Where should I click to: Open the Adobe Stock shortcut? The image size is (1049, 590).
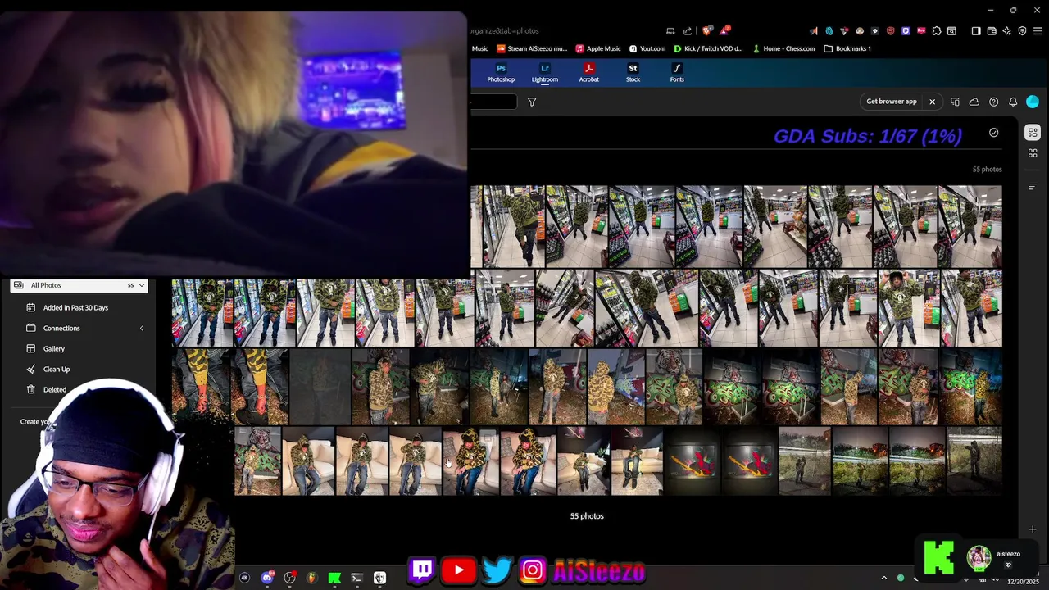(633, 73)
